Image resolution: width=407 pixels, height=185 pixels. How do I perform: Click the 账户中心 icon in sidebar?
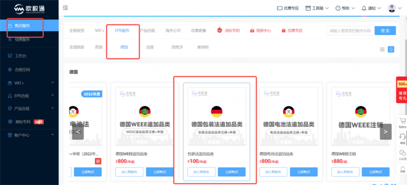(x=10, y=135)
